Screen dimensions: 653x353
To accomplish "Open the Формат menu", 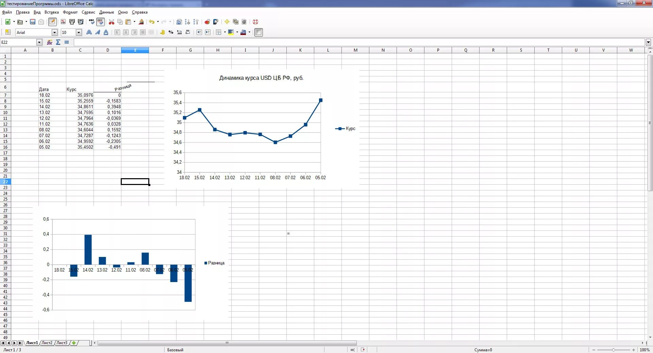I will point(70,12).
